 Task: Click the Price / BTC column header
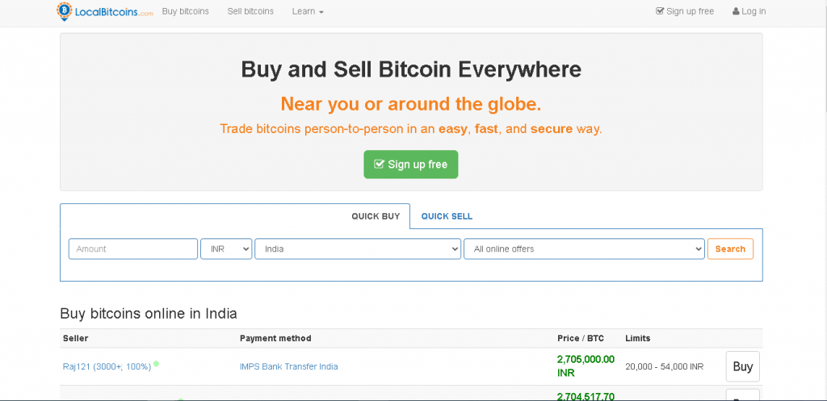[580, 338]
